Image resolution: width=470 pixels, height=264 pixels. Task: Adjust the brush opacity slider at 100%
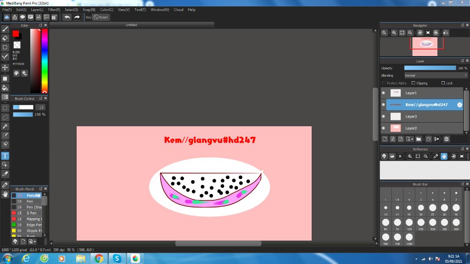23,115
